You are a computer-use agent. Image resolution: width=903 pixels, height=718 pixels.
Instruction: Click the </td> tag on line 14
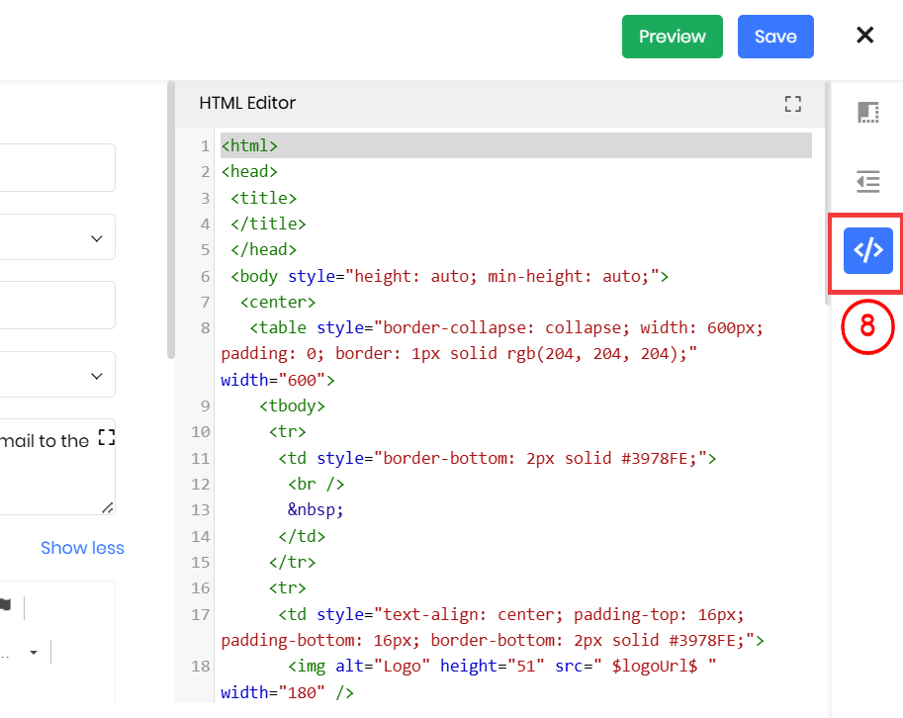pyautogui.click(x=302, y=537)
